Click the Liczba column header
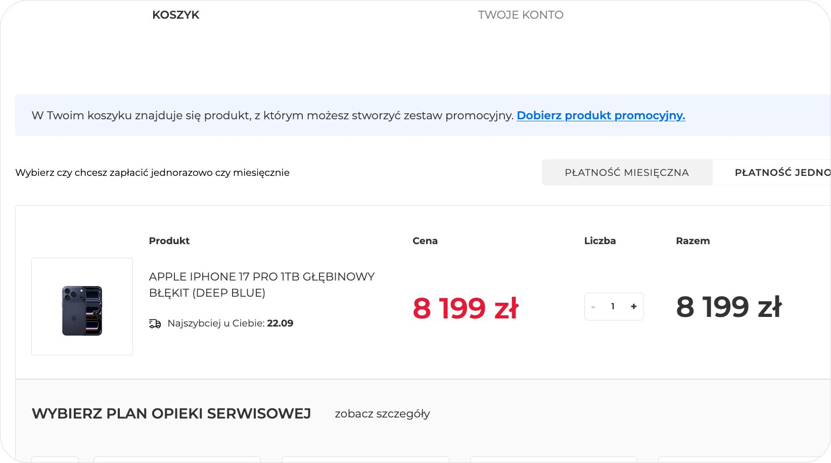This screenshot has width=831, height=463. click(600, 241)
